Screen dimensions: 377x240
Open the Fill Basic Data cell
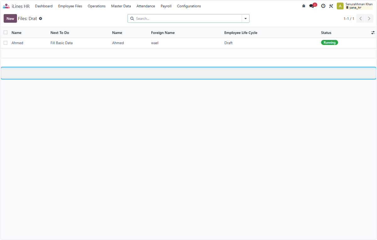62,43
